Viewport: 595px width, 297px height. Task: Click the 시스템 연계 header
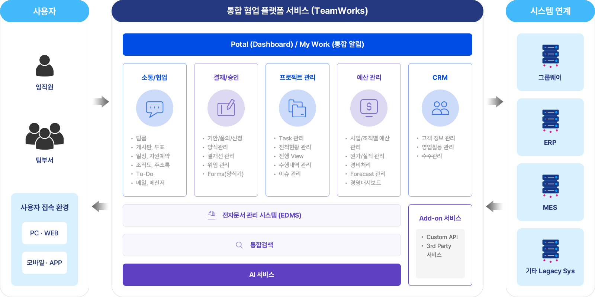(x=550, y=11)
